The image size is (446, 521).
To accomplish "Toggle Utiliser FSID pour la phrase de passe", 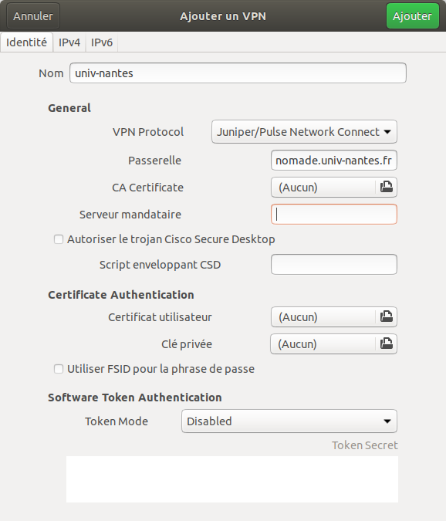I will [x=59, y=369].
